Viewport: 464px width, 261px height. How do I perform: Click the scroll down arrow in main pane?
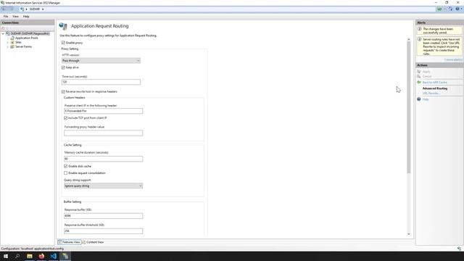coord(409,234)
